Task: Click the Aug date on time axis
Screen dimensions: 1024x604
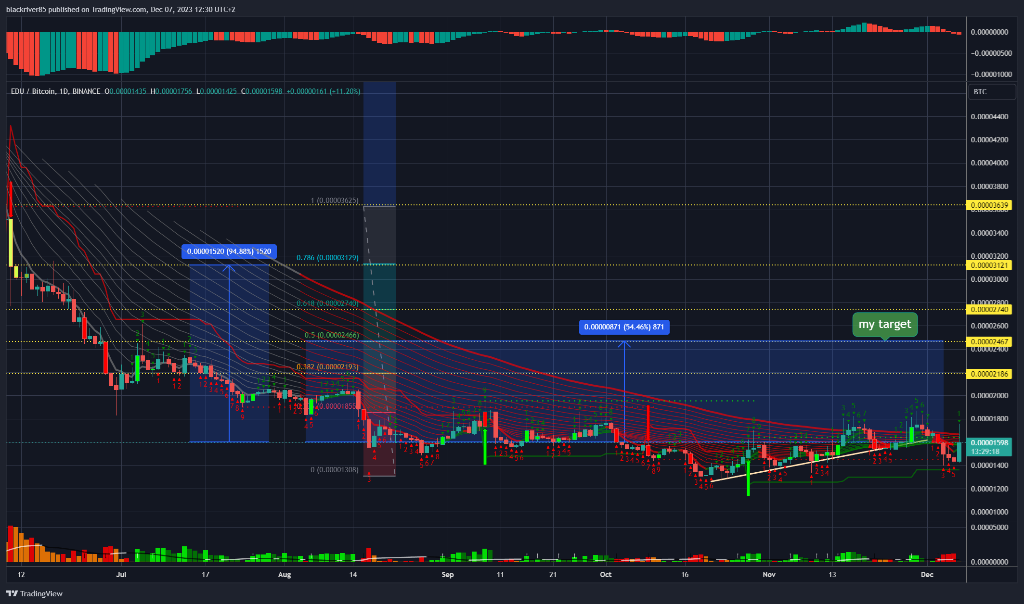Action: pos(285,575)
